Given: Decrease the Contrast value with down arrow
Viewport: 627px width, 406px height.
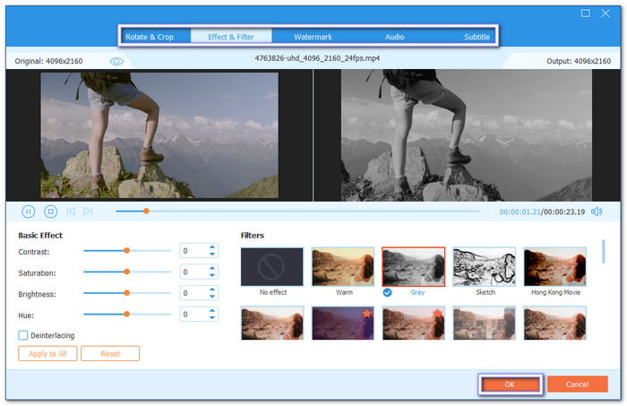Looking at the screenshot, I should point(212,254).
